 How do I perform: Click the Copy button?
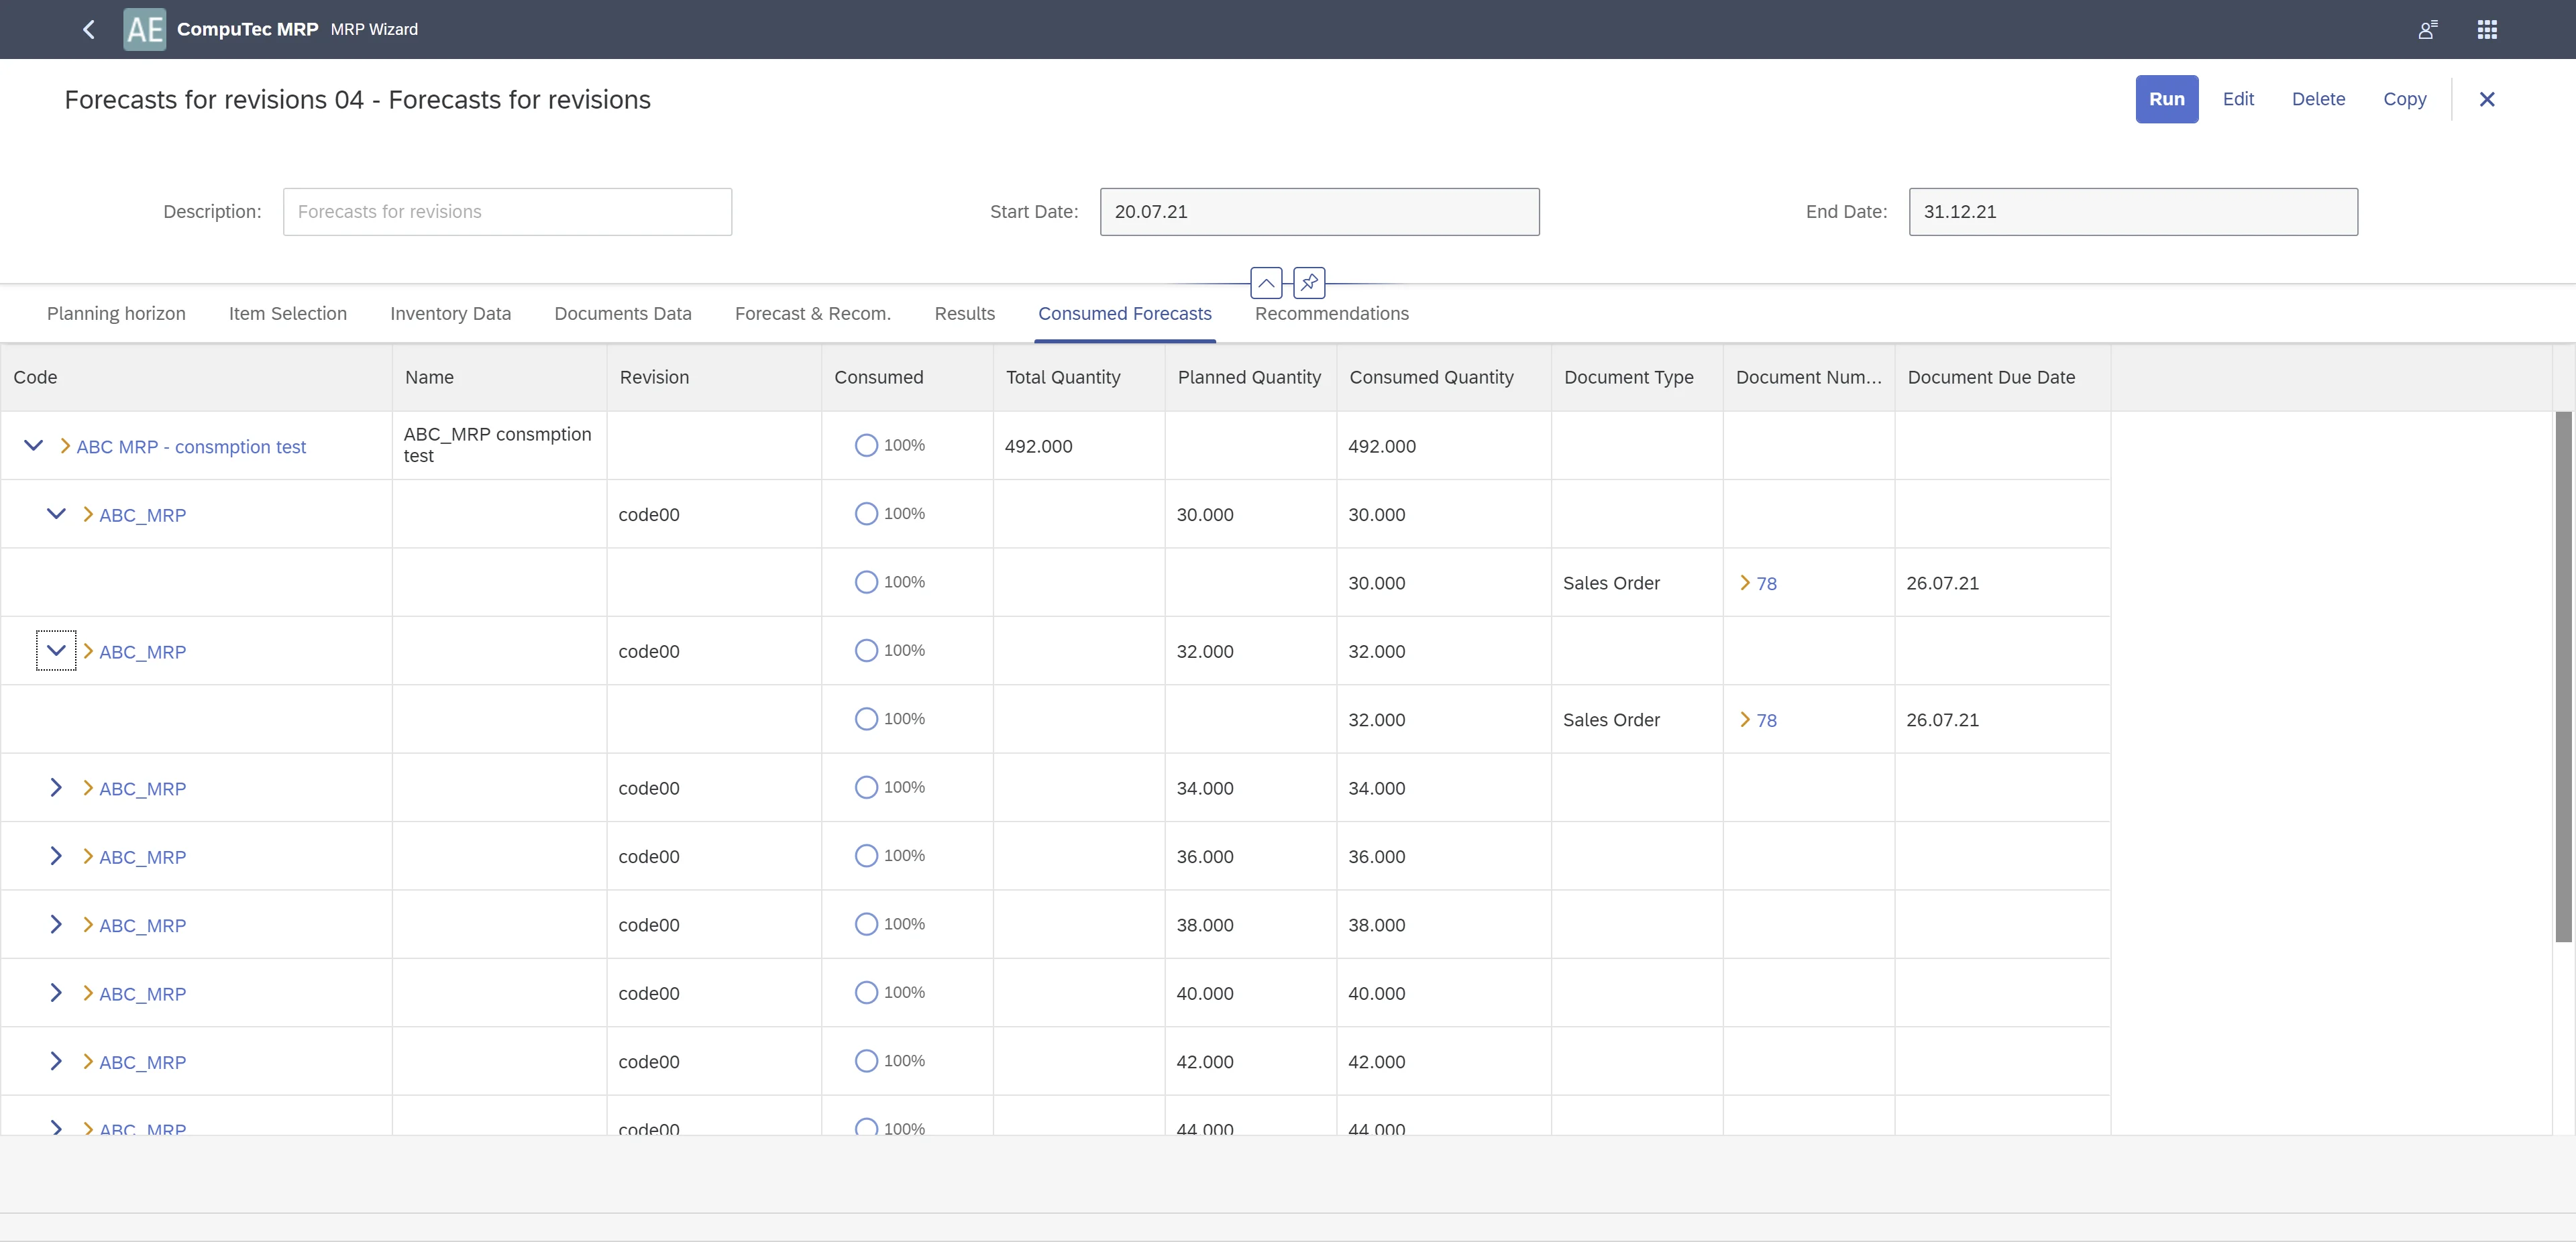(2404, 99)
